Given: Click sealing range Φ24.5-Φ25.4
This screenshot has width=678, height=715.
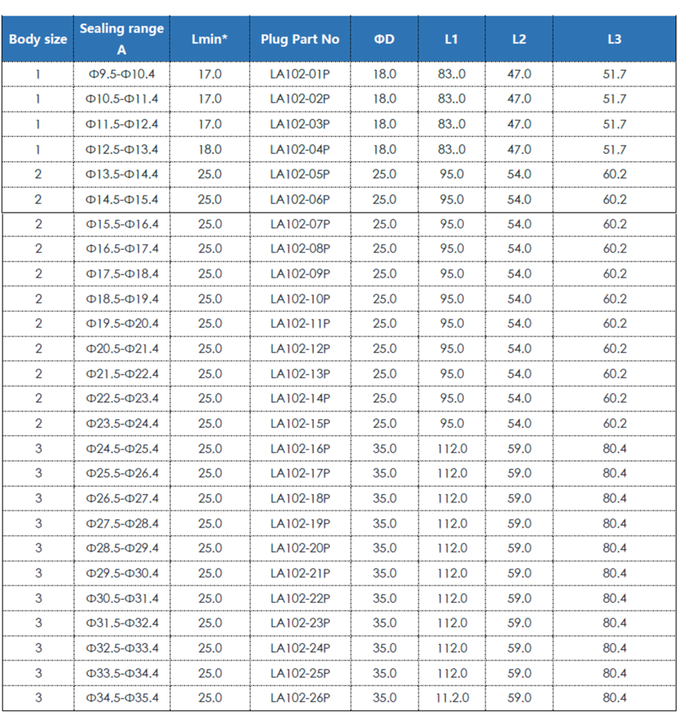Looking at the screenshot, I should pos(122,448).
